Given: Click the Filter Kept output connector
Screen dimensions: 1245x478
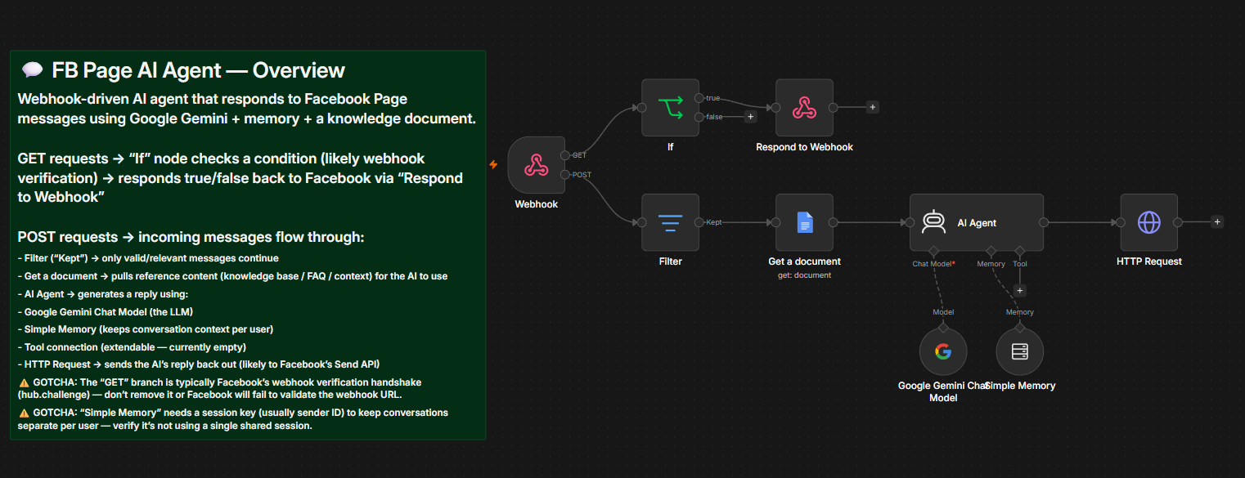Looking at the screenshot, I should pos(699,222).
